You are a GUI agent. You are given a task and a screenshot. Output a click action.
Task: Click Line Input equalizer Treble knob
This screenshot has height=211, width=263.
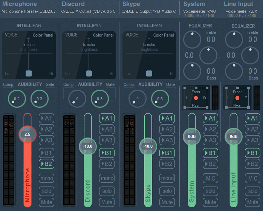pos(234,40)
